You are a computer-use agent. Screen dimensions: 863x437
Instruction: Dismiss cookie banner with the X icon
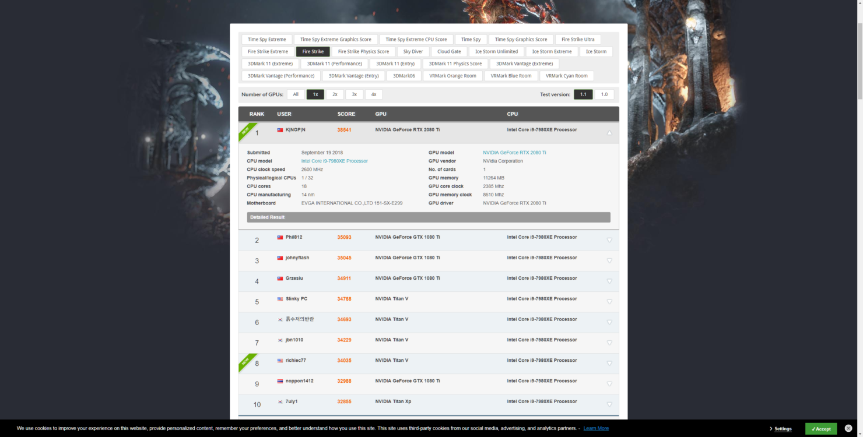pos(848,428)
